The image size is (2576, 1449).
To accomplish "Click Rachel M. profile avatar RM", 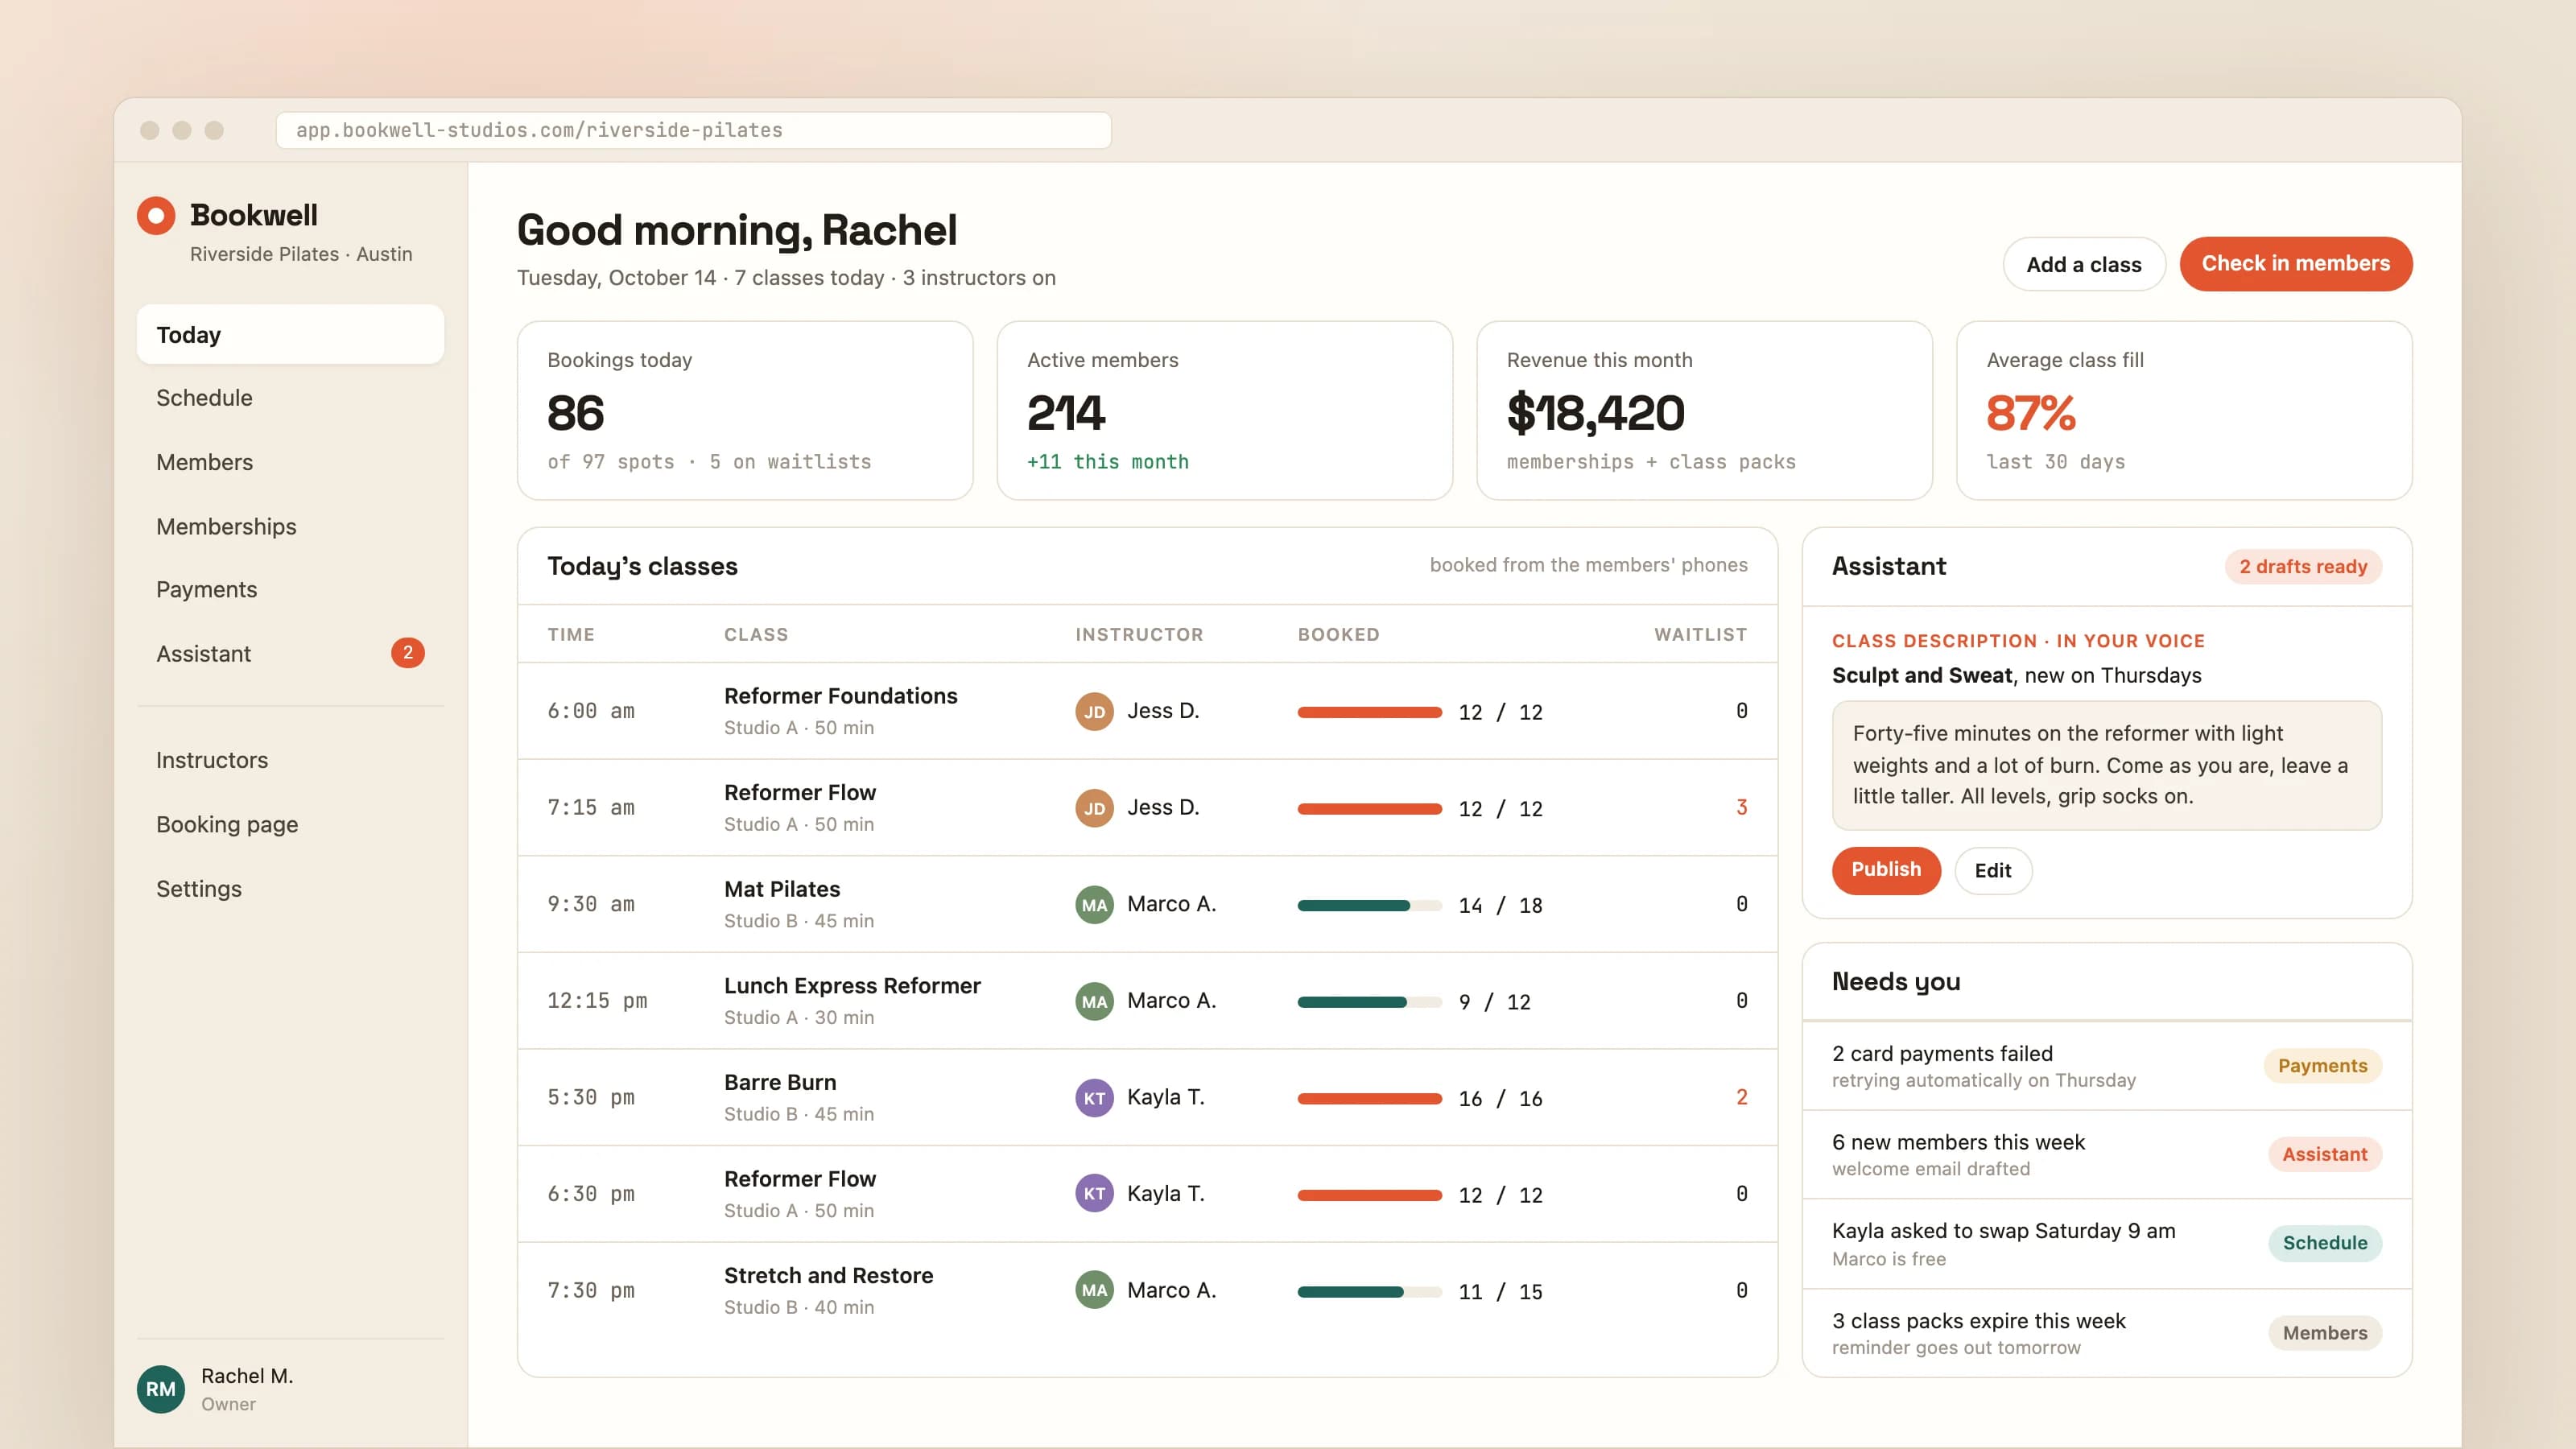I will (x=161, y=1389).
